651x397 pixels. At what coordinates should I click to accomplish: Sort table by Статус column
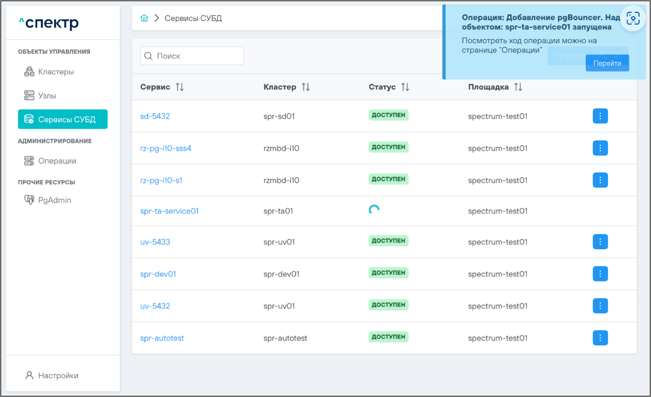coord(405,87)
